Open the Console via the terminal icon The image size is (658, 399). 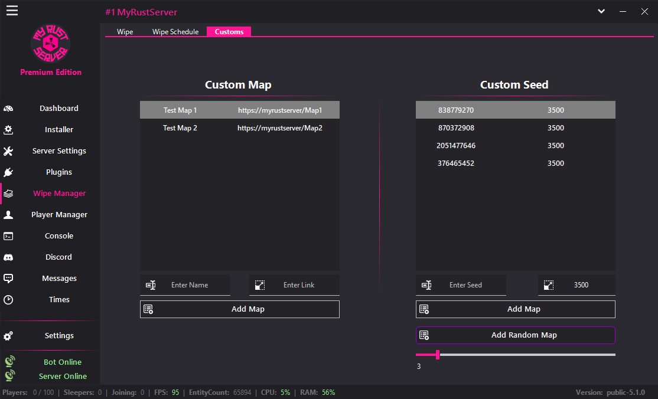coord(8,236)
